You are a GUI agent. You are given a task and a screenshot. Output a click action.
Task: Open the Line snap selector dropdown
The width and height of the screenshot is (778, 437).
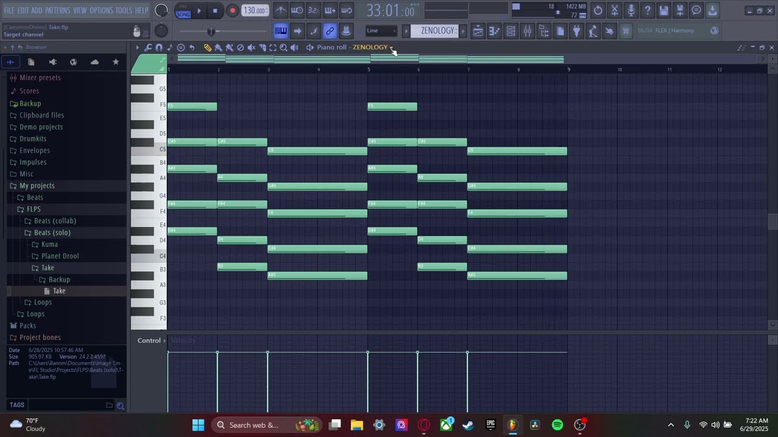pyautogui.click(x=380, y=31)
